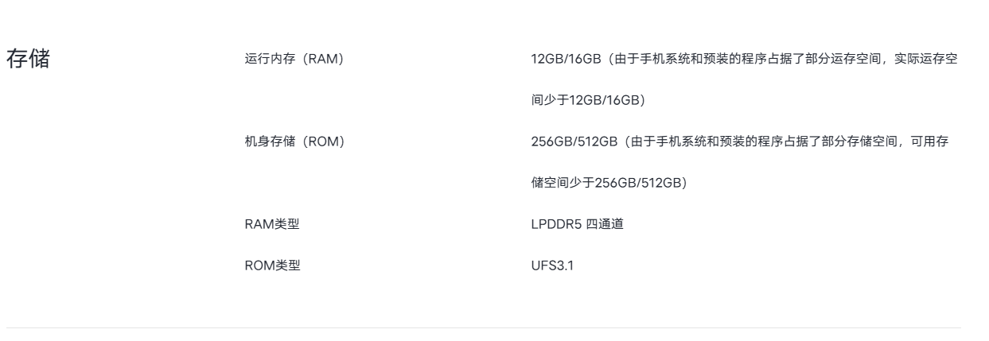The width and height of the screenshot is (989, 341).
Task: Select the 机身存储 label text
Action: [268, 143]
